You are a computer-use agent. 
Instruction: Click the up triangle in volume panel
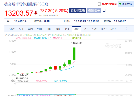pyautogui.click(x=127, y=81)
